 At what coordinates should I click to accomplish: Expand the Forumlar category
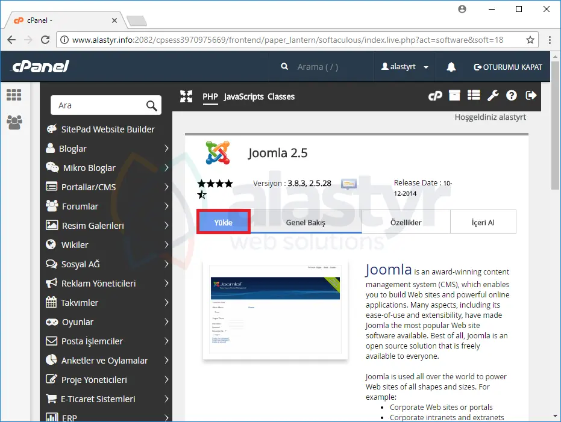[x=106, y=206]
